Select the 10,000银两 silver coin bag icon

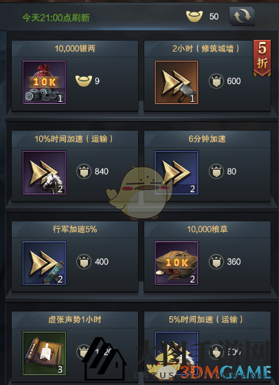[x=45, y=82]
